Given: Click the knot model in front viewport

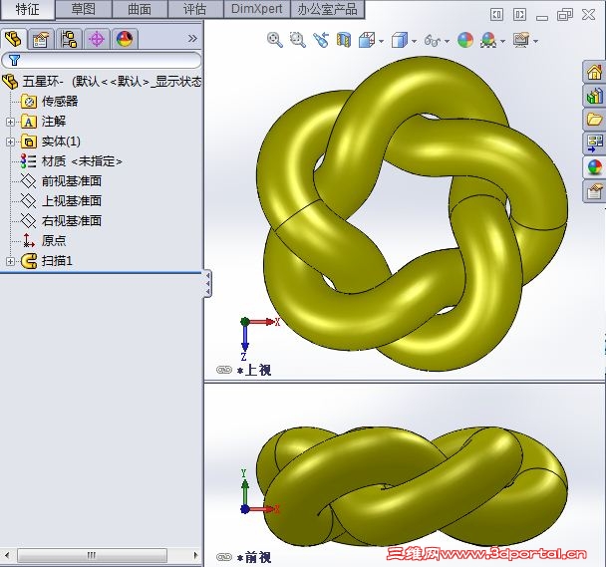Looking at the screenshot, I should (x=412, y=487).
